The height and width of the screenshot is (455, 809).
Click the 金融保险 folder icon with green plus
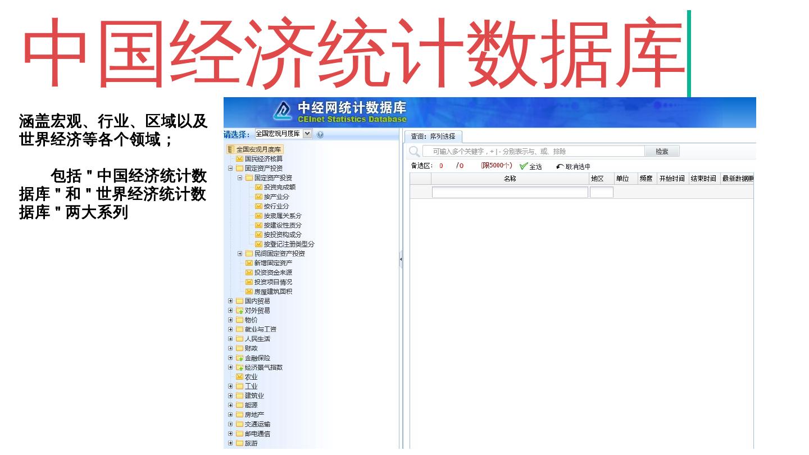[240, 358]
